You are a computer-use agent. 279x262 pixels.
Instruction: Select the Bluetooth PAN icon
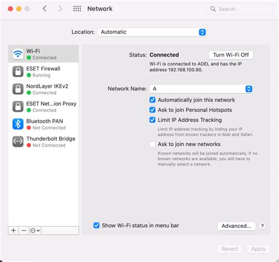pos(18,124)
